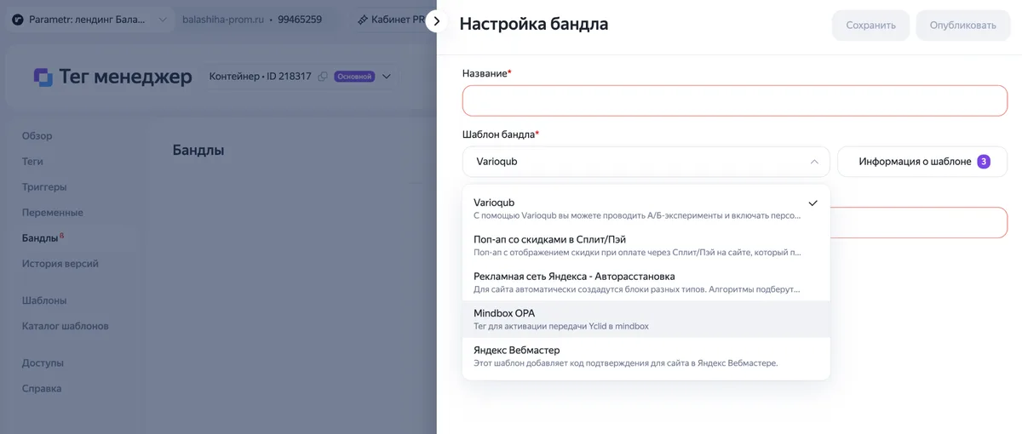Expand the container selector chevron

(387, 77)
